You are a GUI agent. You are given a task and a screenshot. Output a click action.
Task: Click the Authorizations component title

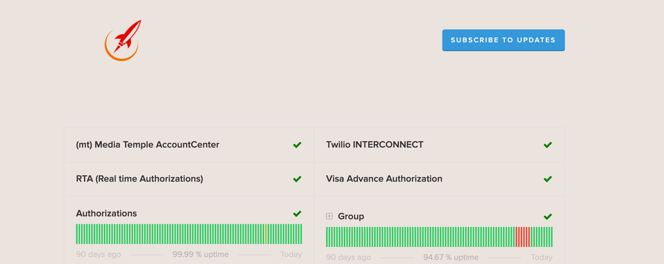(x=106, y=214)
